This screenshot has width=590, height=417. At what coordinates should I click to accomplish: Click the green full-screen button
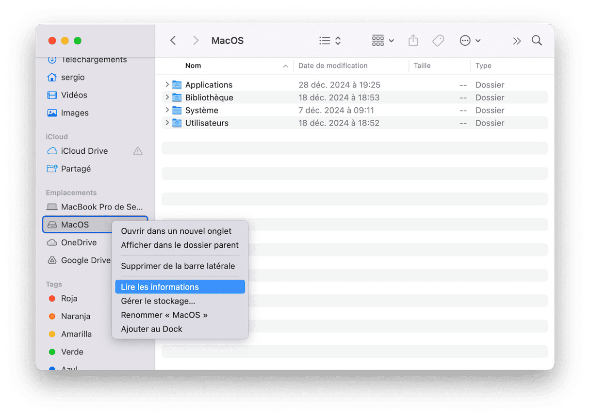pos(78,41)
